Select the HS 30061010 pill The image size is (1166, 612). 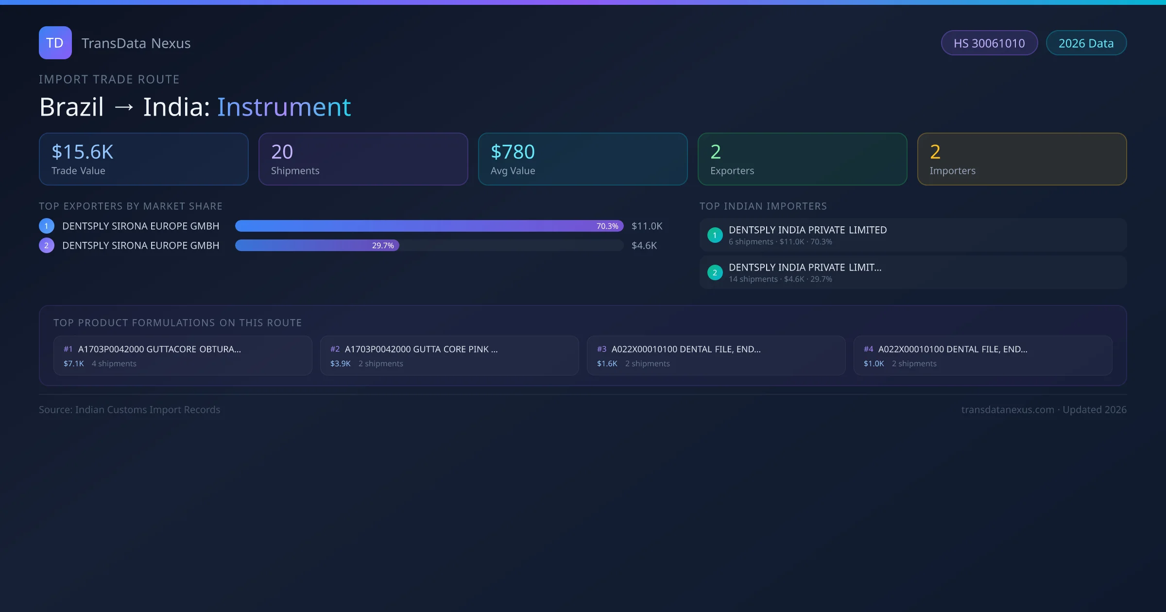pos(989,43)
